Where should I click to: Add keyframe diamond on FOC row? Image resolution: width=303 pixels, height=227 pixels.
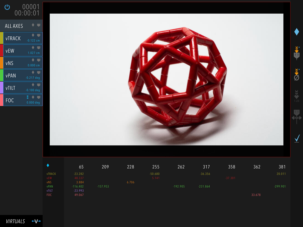[33, 97]
